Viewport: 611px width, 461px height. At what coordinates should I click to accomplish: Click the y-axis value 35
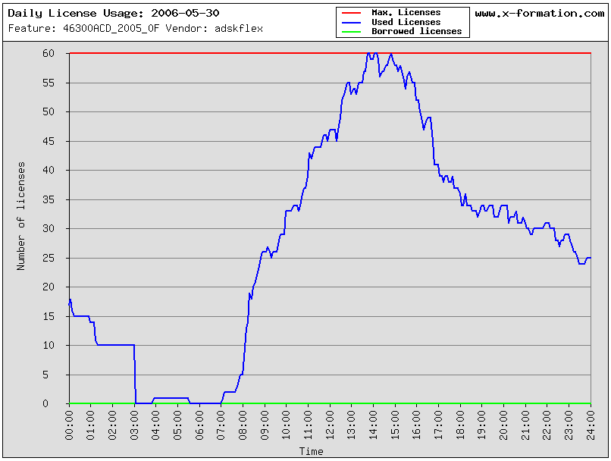coord(49,200)
